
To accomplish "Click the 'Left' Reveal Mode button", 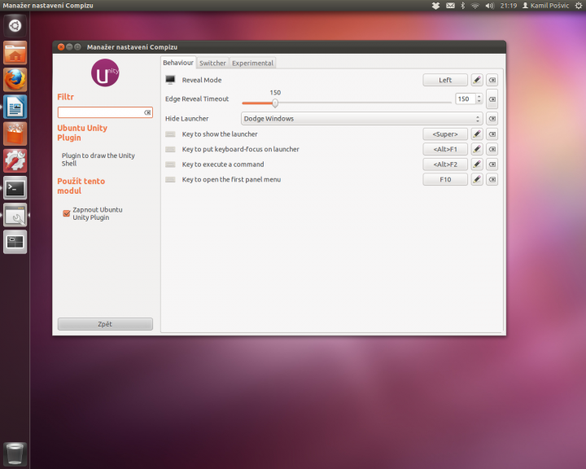I will 445,80.
